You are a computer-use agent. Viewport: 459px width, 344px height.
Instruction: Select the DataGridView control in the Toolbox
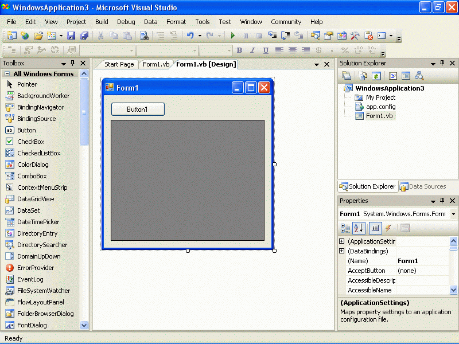[36, 199]
